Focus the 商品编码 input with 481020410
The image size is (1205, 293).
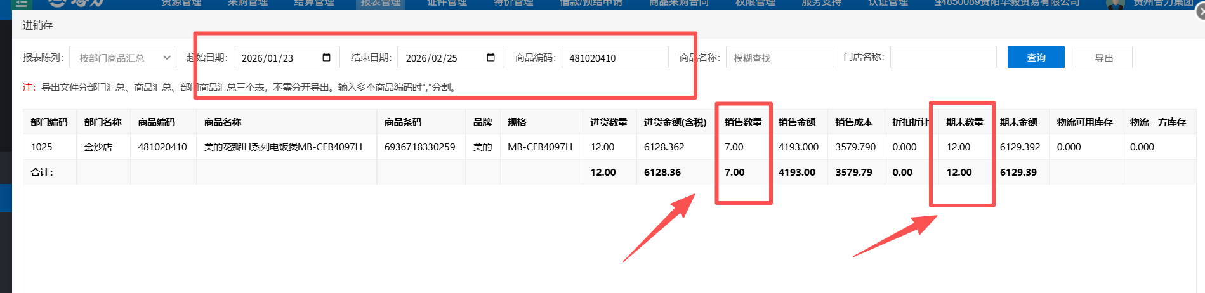point(614,58)
